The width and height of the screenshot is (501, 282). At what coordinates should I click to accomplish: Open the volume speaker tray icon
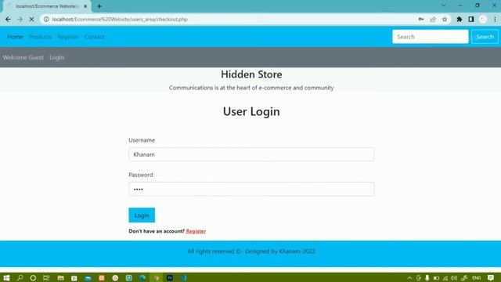click(454, 278)
